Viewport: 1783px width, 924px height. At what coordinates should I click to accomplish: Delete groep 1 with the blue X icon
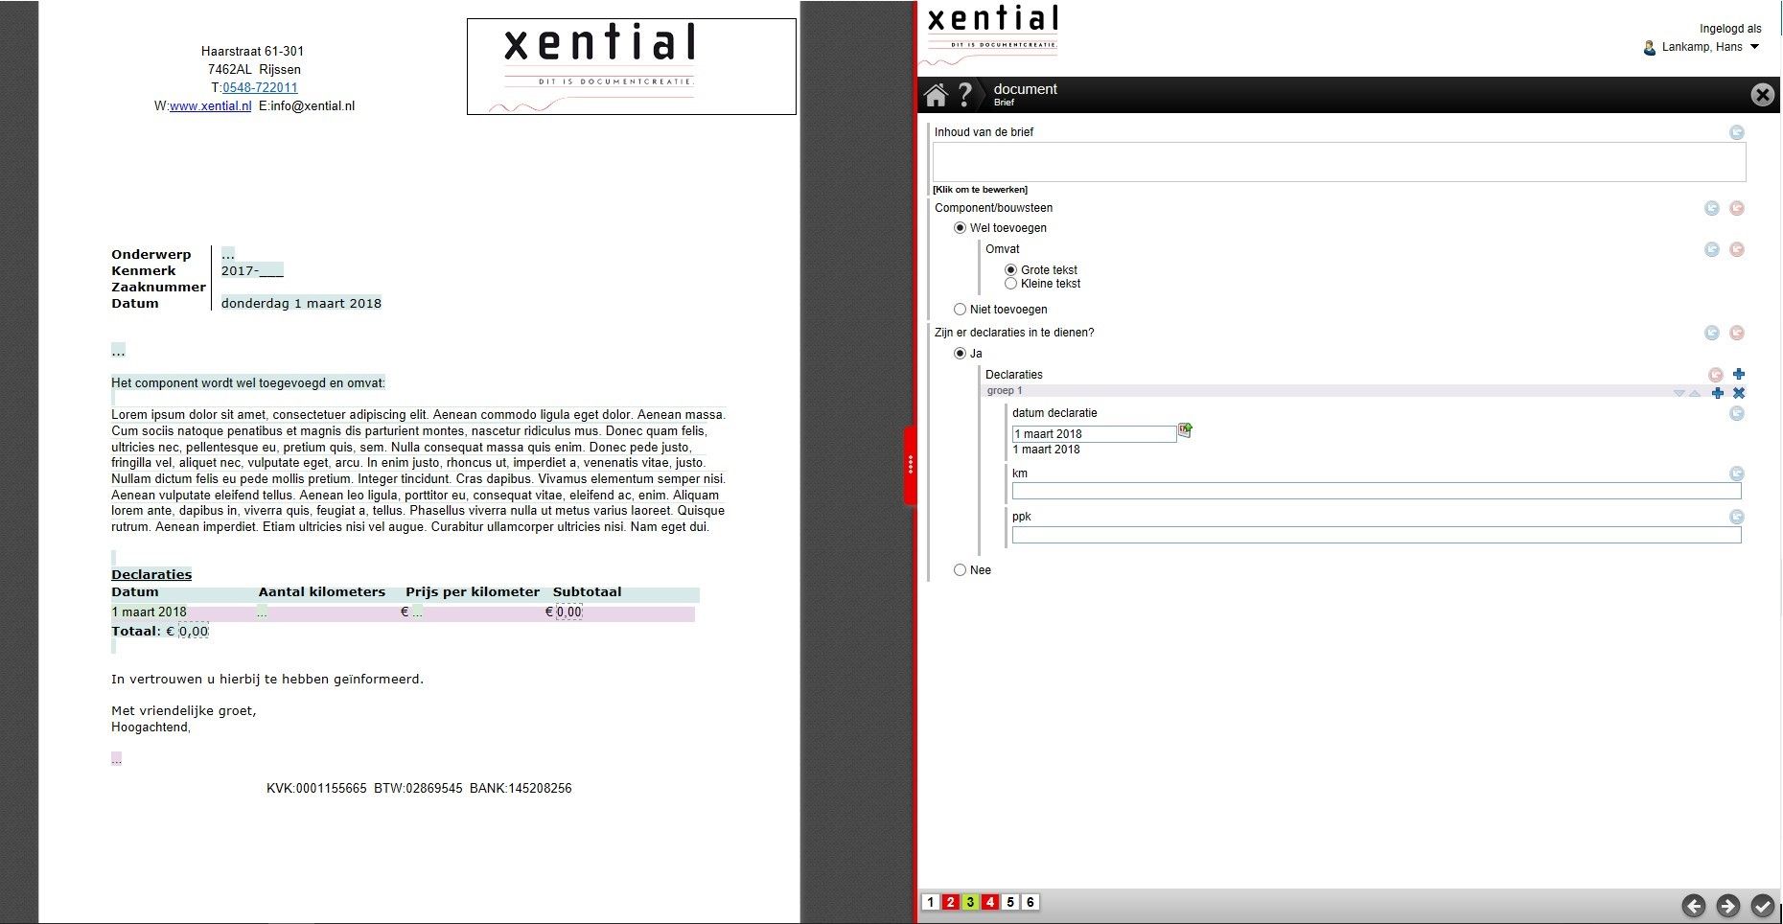coord(1739,393)
